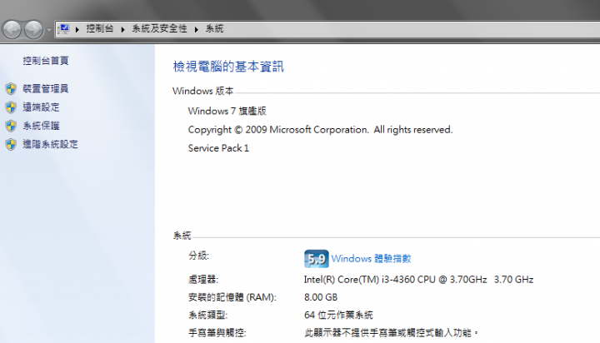The image size is (600, 343).
Task: Click the 5.9 experience index score badge
Action: [316, 259]
